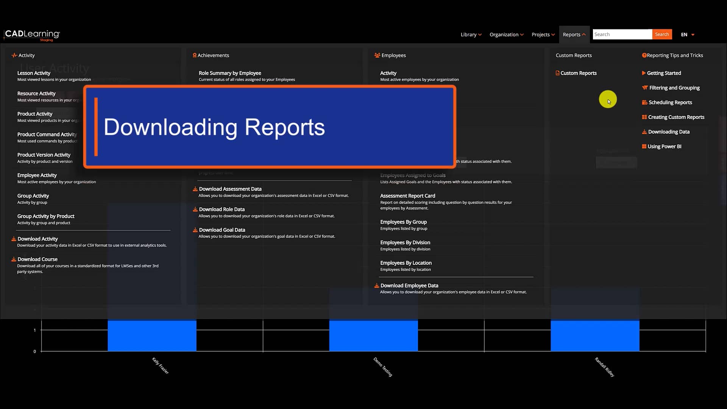This screenshot has width=727, height=409.
Task: Click the download icon beside Download Activity
Action: pyautogui.click(x=14, y=239)
